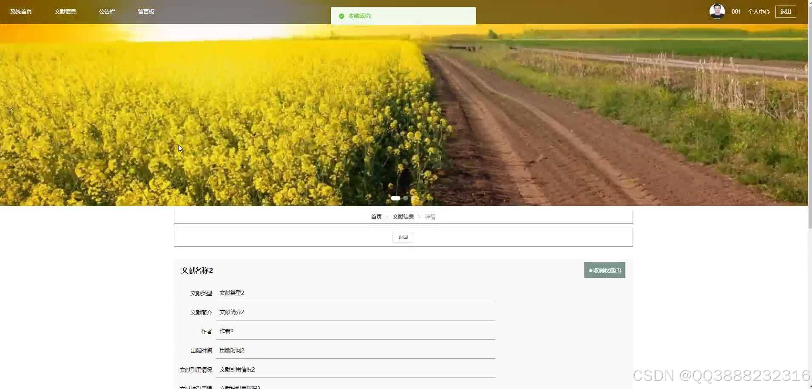
Task: Click the 文献信息 breadcrumb link
Action: [403, 217]
